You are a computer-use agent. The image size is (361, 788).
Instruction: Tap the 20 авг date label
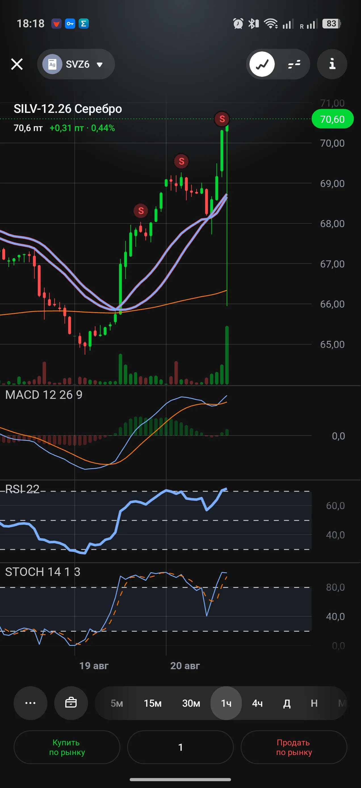tap(185, 666)
